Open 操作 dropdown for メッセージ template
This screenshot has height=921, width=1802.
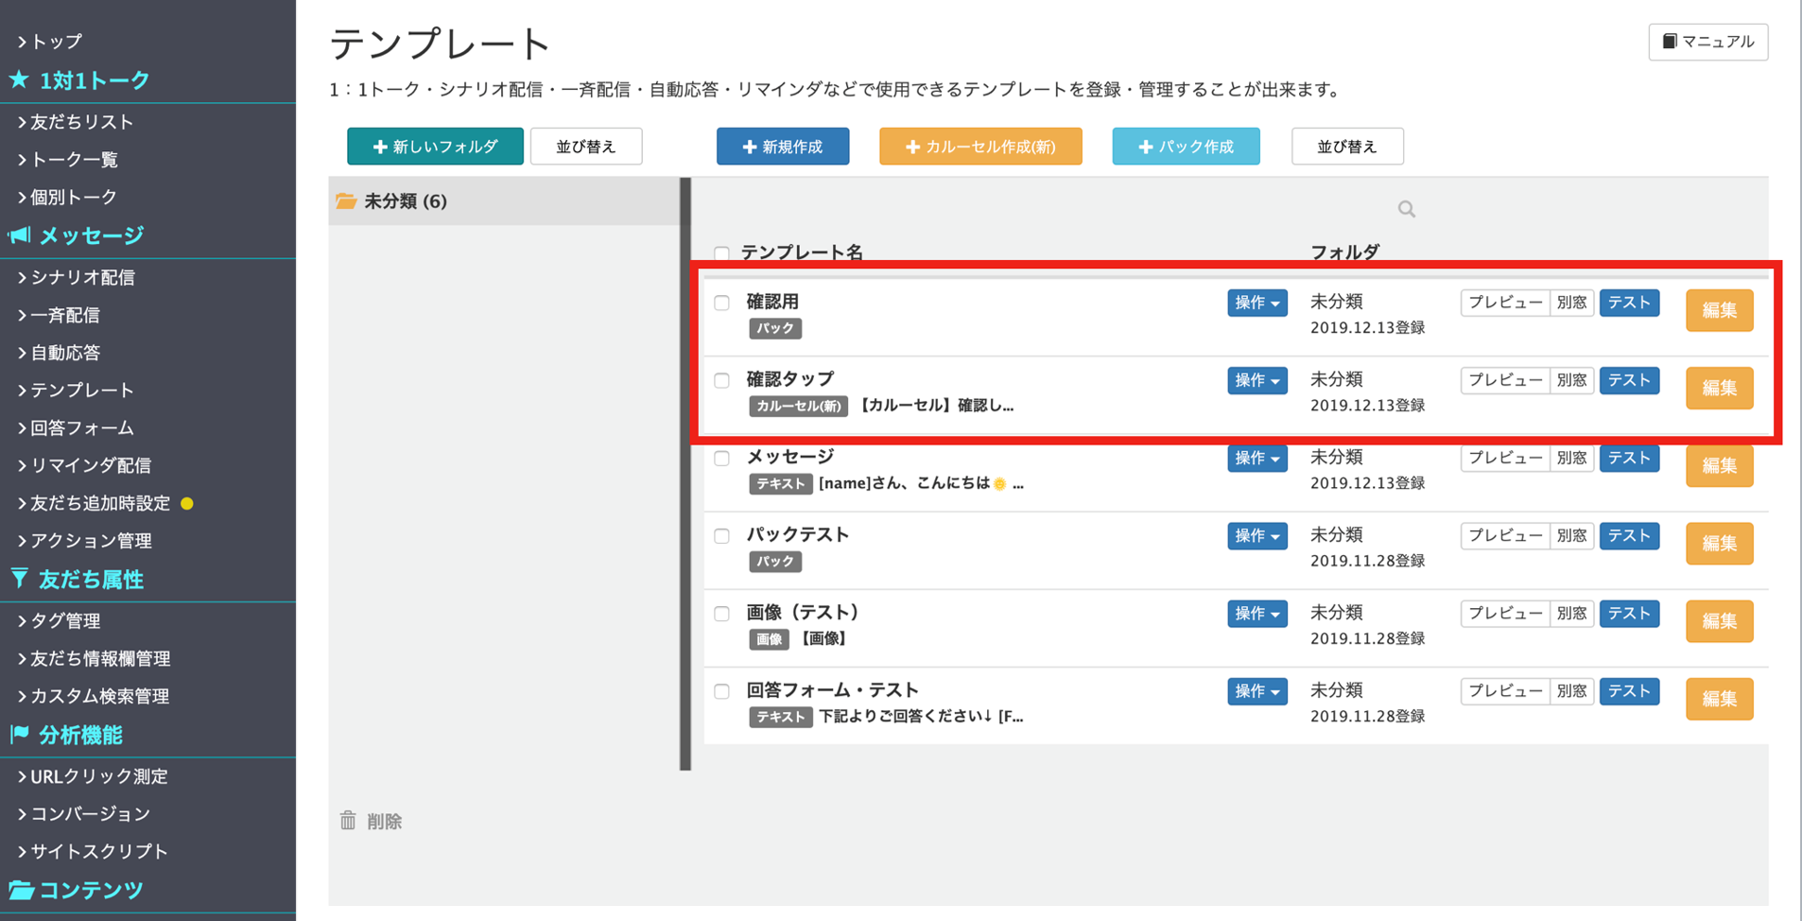pos(1256,458)
